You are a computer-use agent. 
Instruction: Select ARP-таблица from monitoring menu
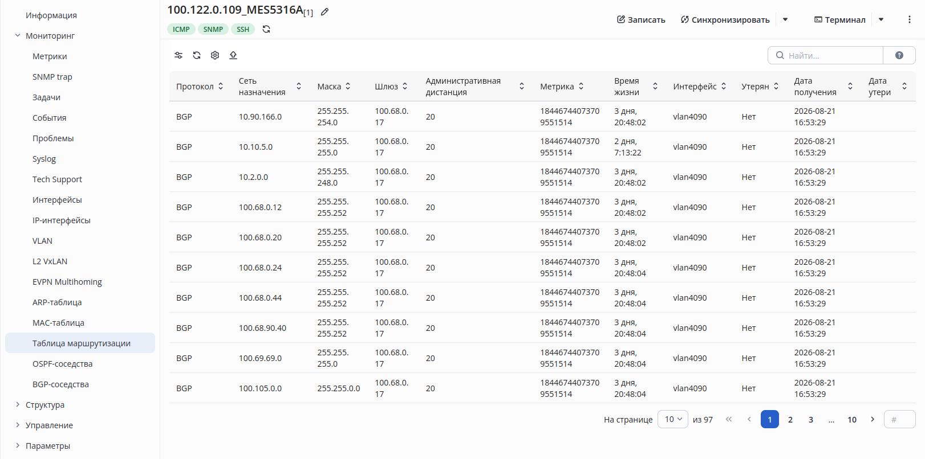[x=57, y=302]
